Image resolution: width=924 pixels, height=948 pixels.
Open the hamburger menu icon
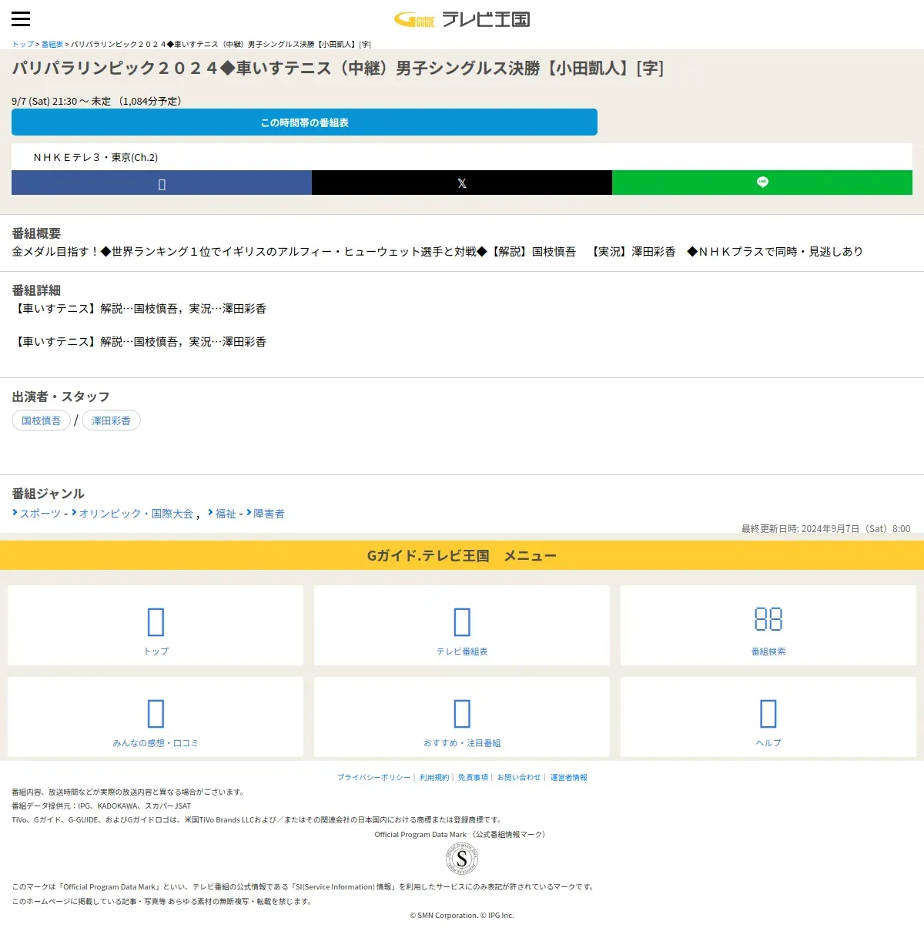tap(21, 19)
